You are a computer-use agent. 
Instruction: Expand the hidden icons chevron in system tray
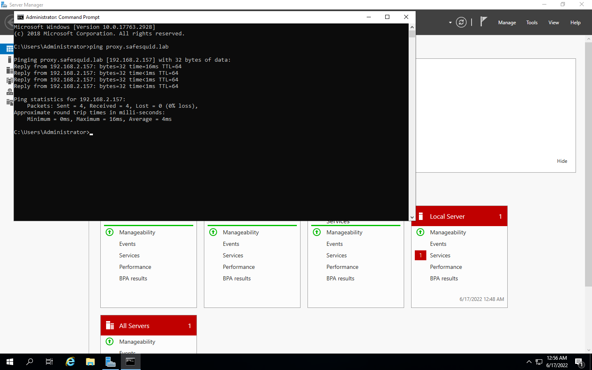click(x=528, y=362)
